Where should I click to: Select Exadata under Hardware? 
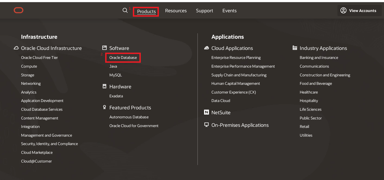click(116, 96)
